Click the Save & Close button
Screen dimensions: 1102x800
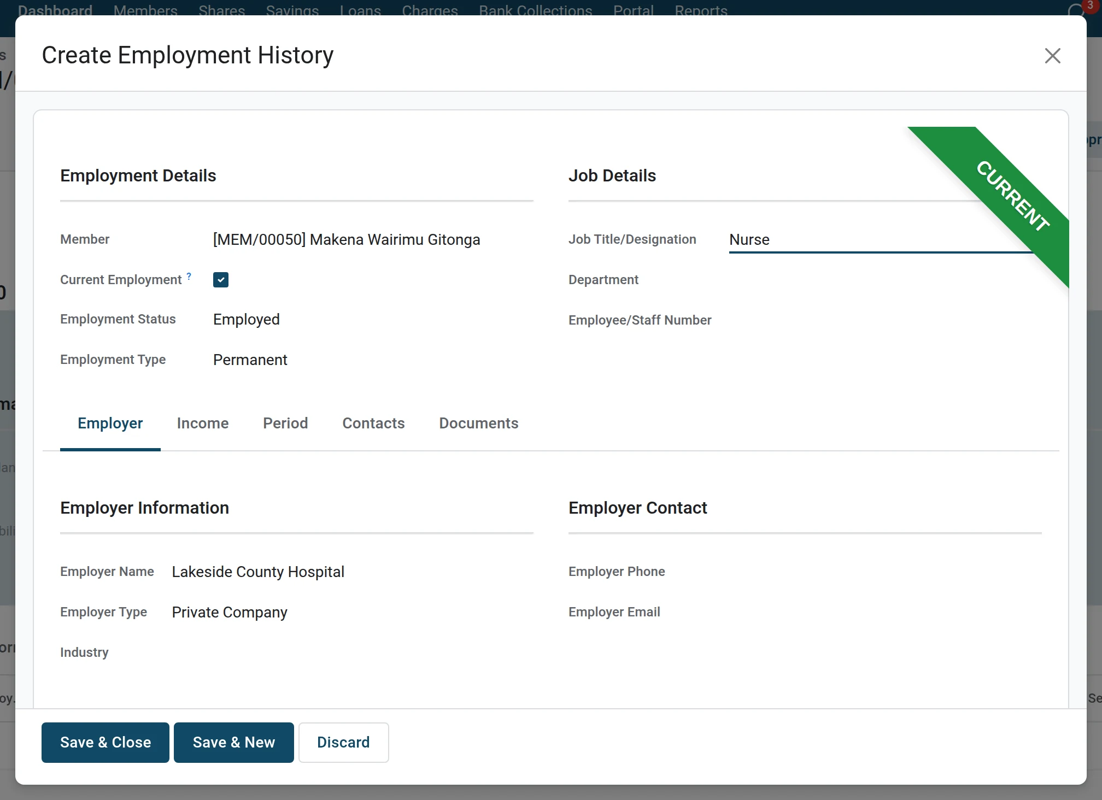pyautogui.click(x=105, y=743)
